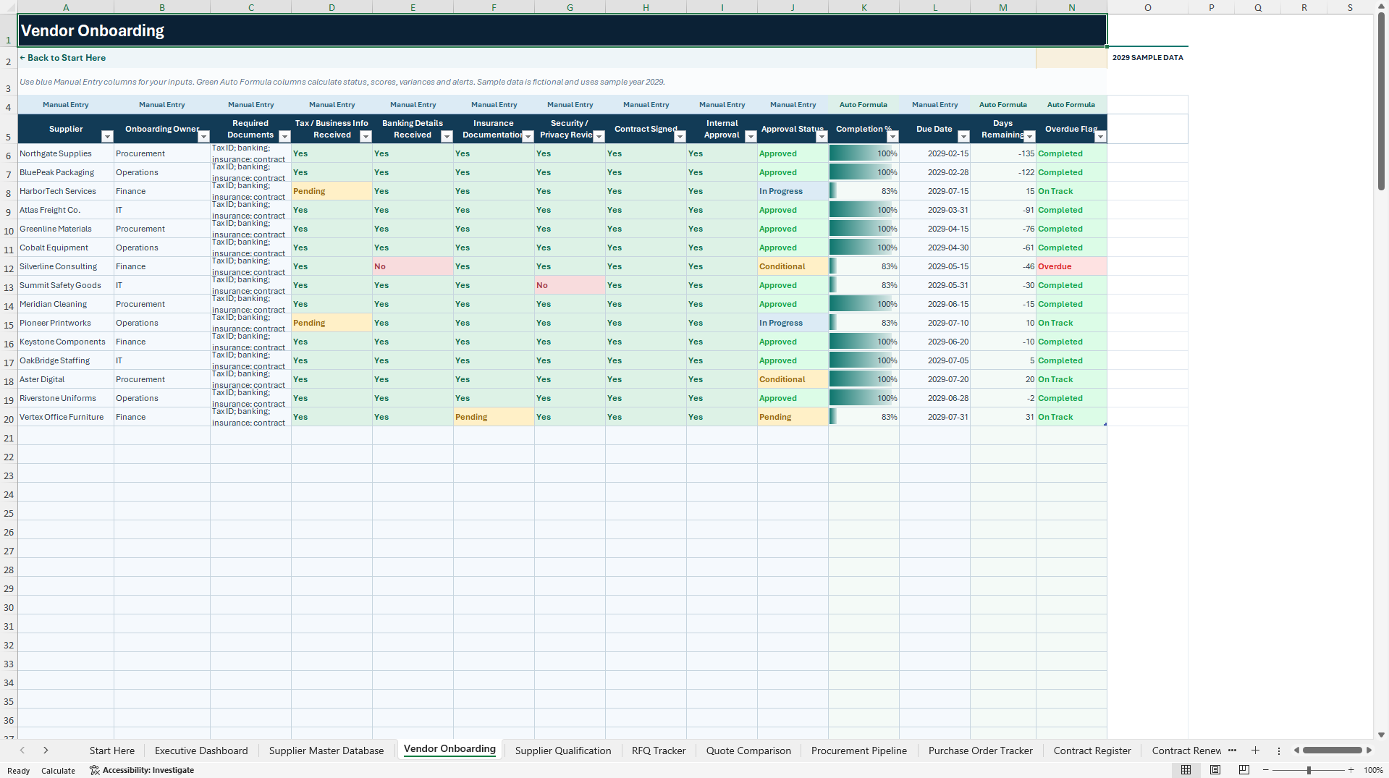
Task: Click vertical scrollbar down arrow
Action: pyautogui.click(x=1381, y=735)
